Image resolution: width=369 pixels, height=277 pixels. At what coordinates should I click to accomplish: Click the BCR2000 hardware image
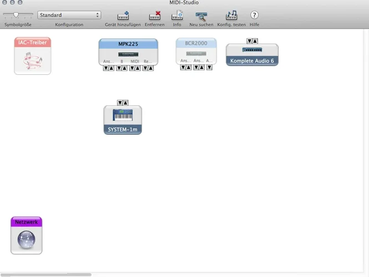point(196,54)
